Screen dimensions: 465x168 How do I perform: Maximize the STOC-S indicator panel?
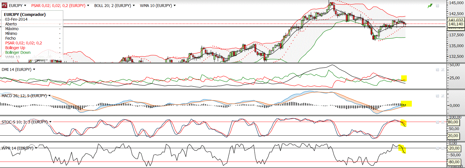438,122
